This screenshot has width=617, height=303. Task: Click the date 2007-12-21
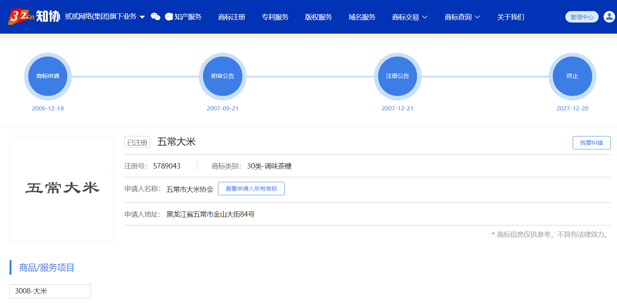click(x=398, y=109)
